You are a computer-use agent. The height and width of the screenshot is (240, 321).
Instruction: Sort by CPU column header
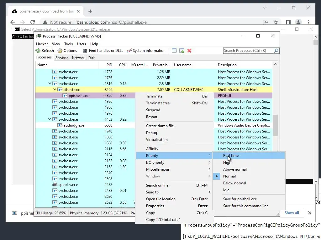[x=121, y=65]
